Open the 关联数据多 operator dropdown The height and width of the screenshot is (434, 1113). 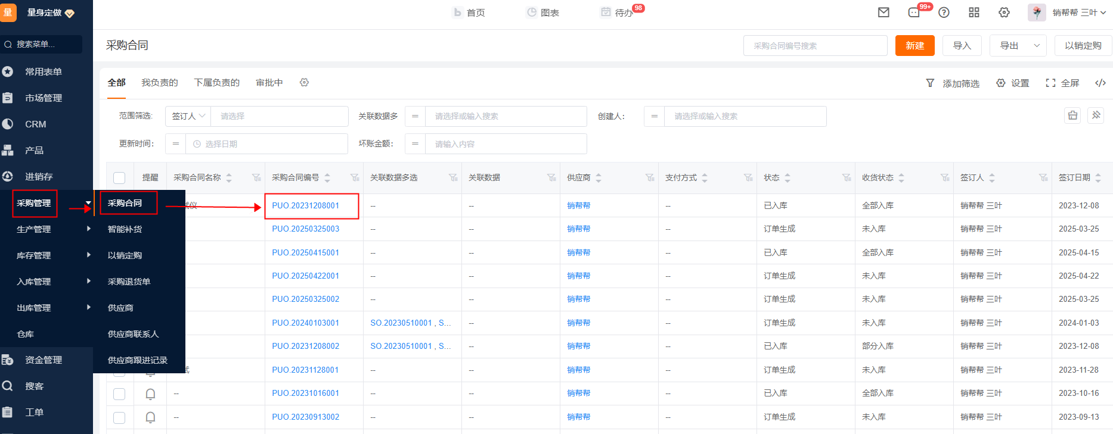click(415, 116)
